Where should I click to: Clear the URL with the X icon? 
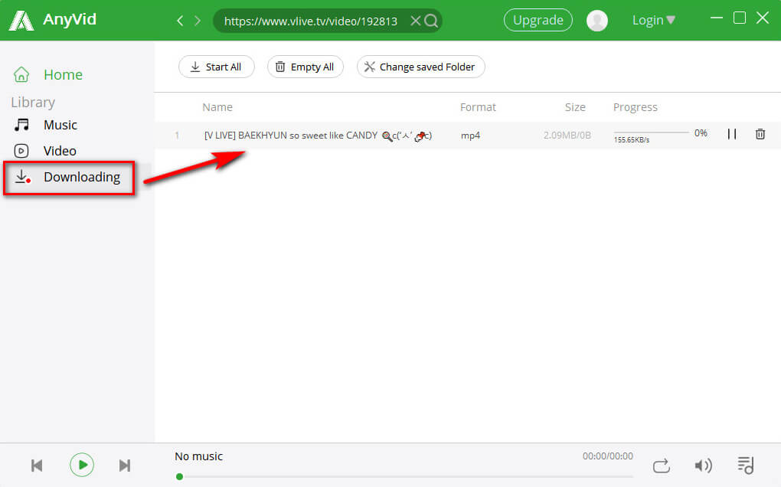coord(416,21)
